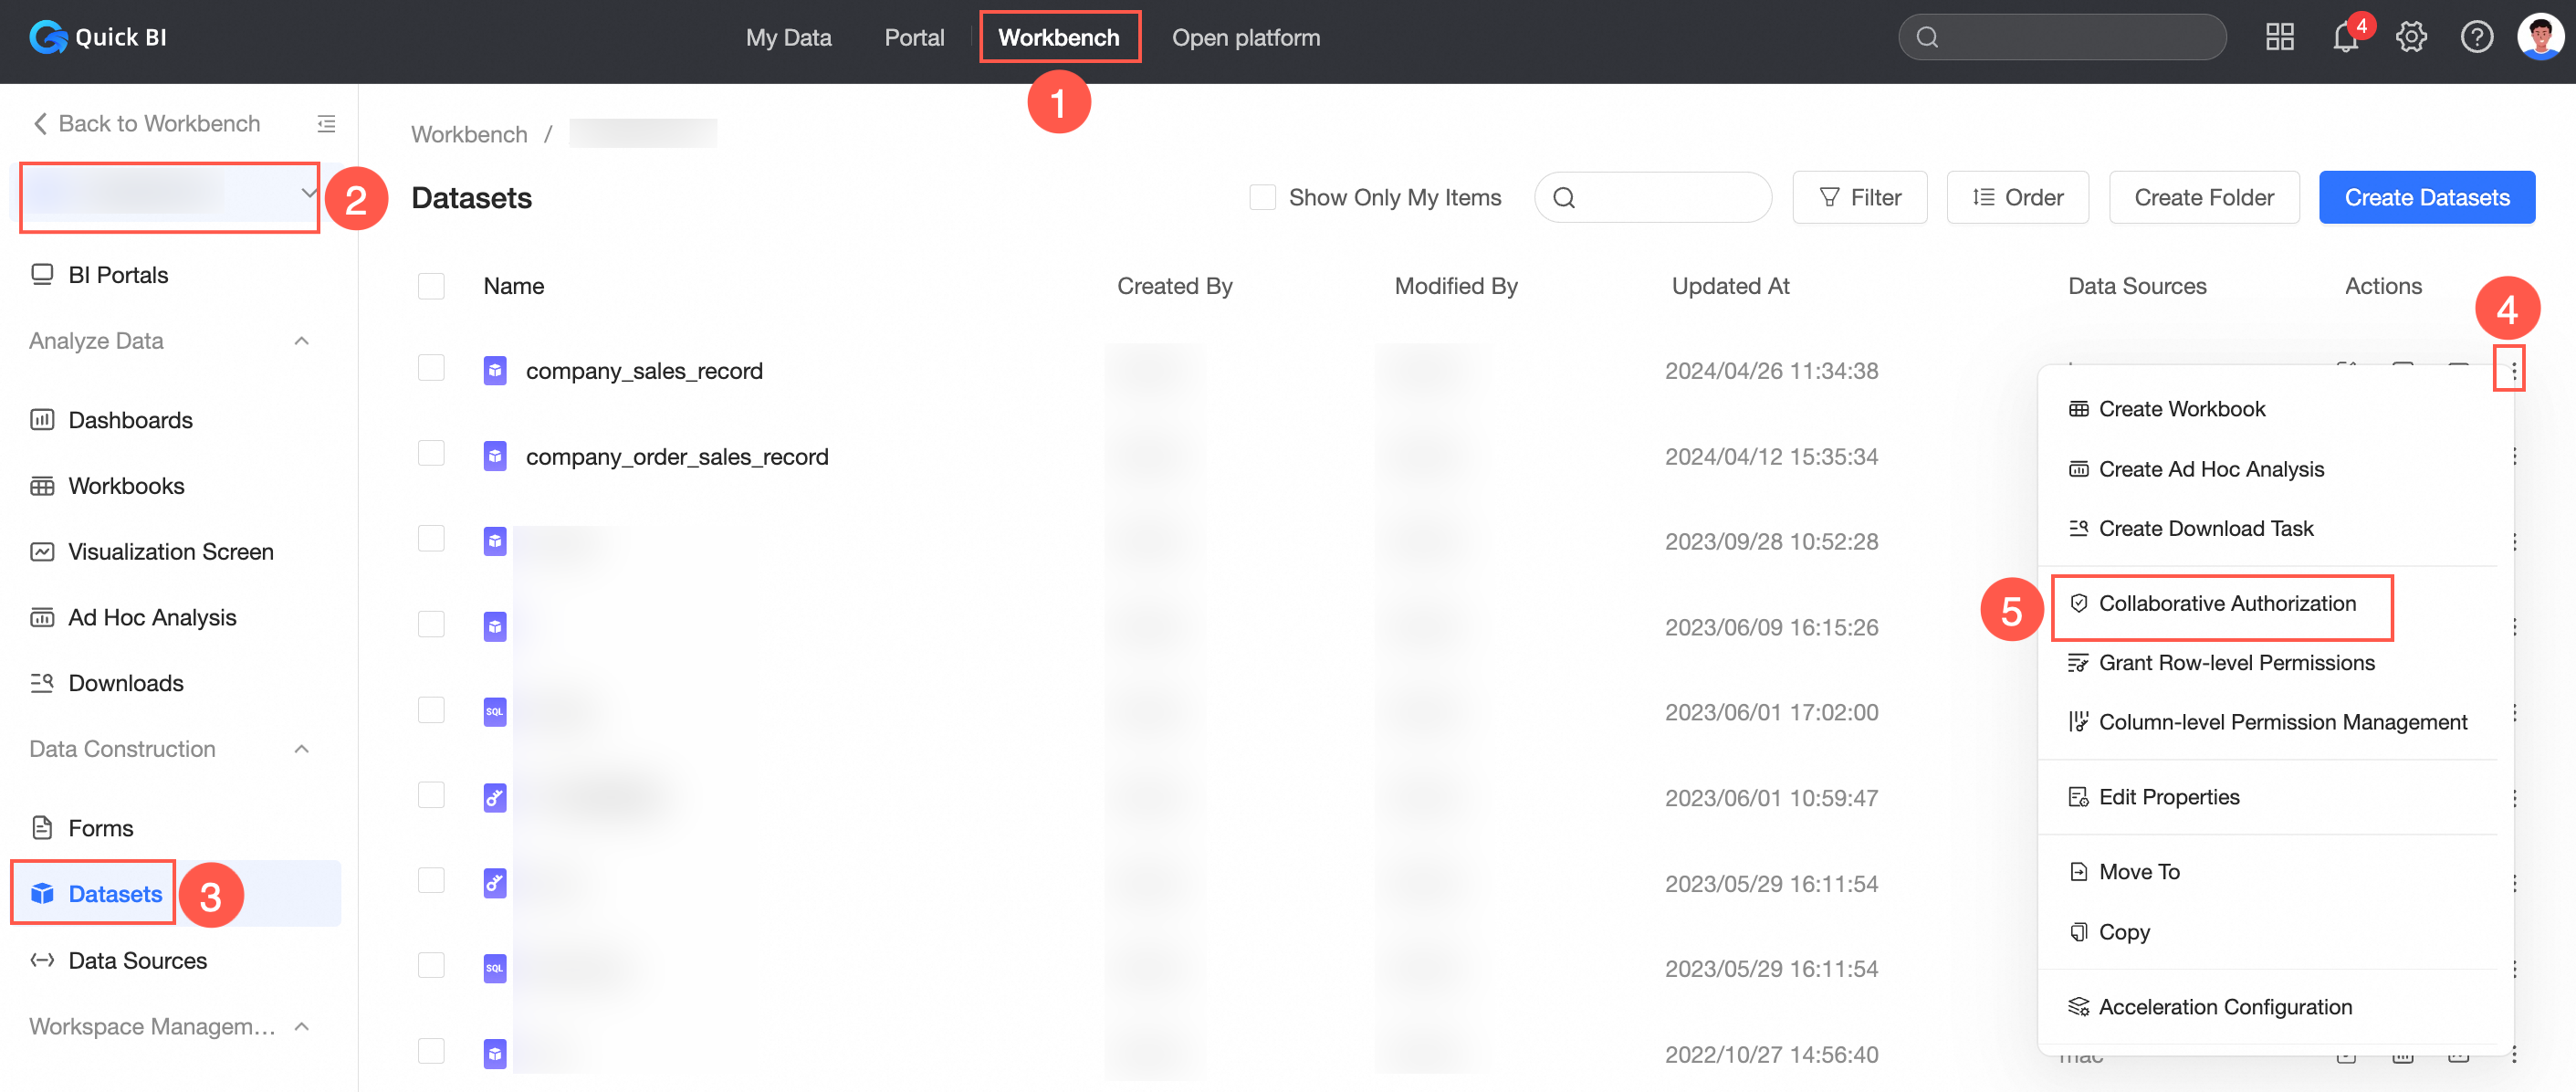The width and height of the screenshot is (2576, 1092).
Task: Collapse the Analyze Data section
Action: pos(301,341)
